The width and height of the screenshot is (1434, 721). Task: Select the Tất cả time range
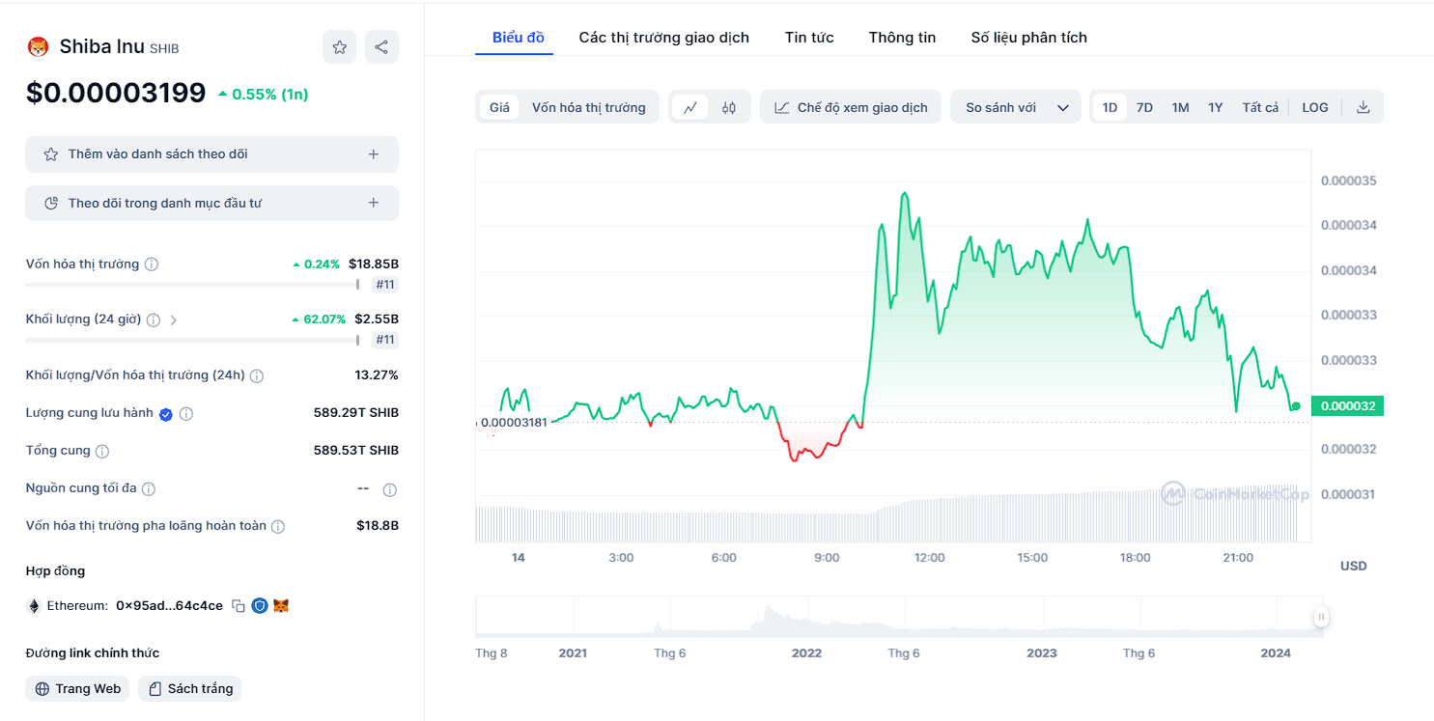(1260, 107)
